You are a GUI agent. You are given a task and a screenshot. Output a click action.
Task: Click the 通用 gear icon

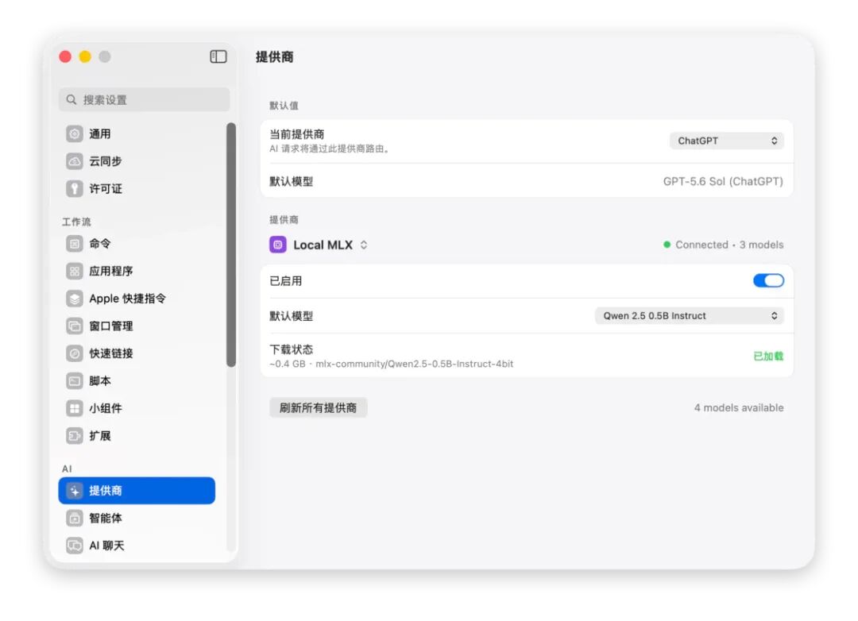point(75,133)
